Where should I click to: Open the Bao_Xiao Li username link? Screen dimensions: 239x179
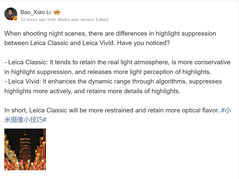tap(35, 12)
